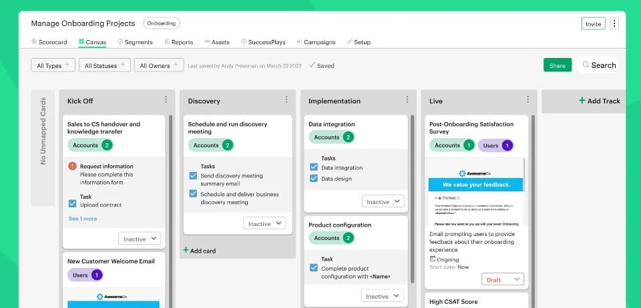Click the Users count badge on Welcome Email
Image resolution: width=641 pixels, height=308 pixels.
click(96, 275)
